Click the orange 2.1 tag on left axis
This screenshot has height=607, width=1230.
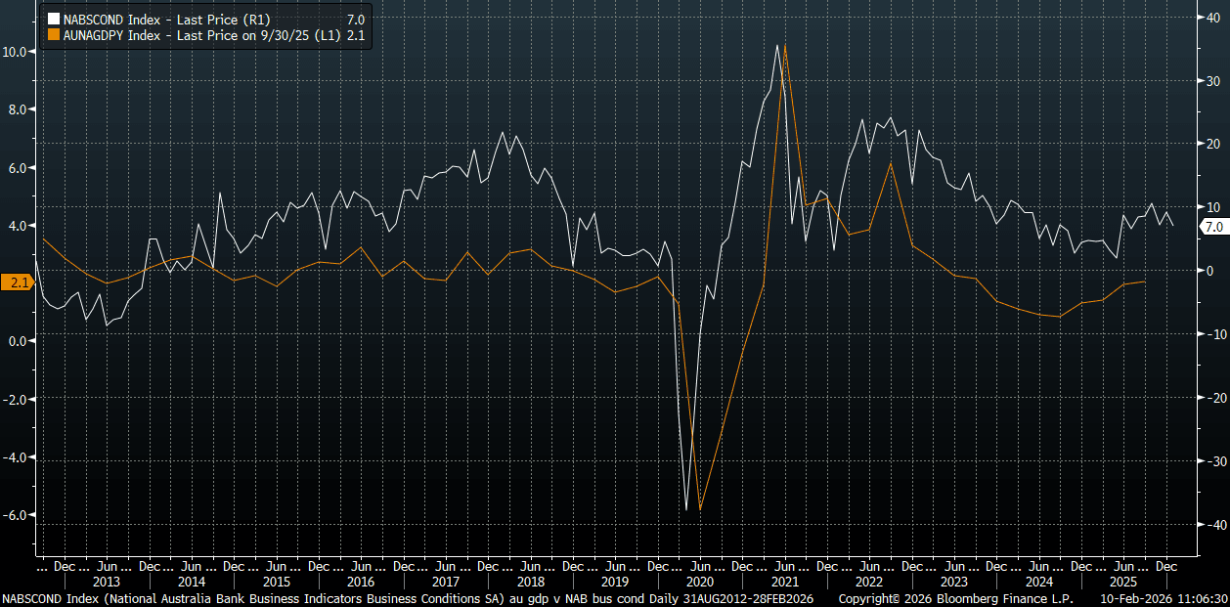pos(17,282)
